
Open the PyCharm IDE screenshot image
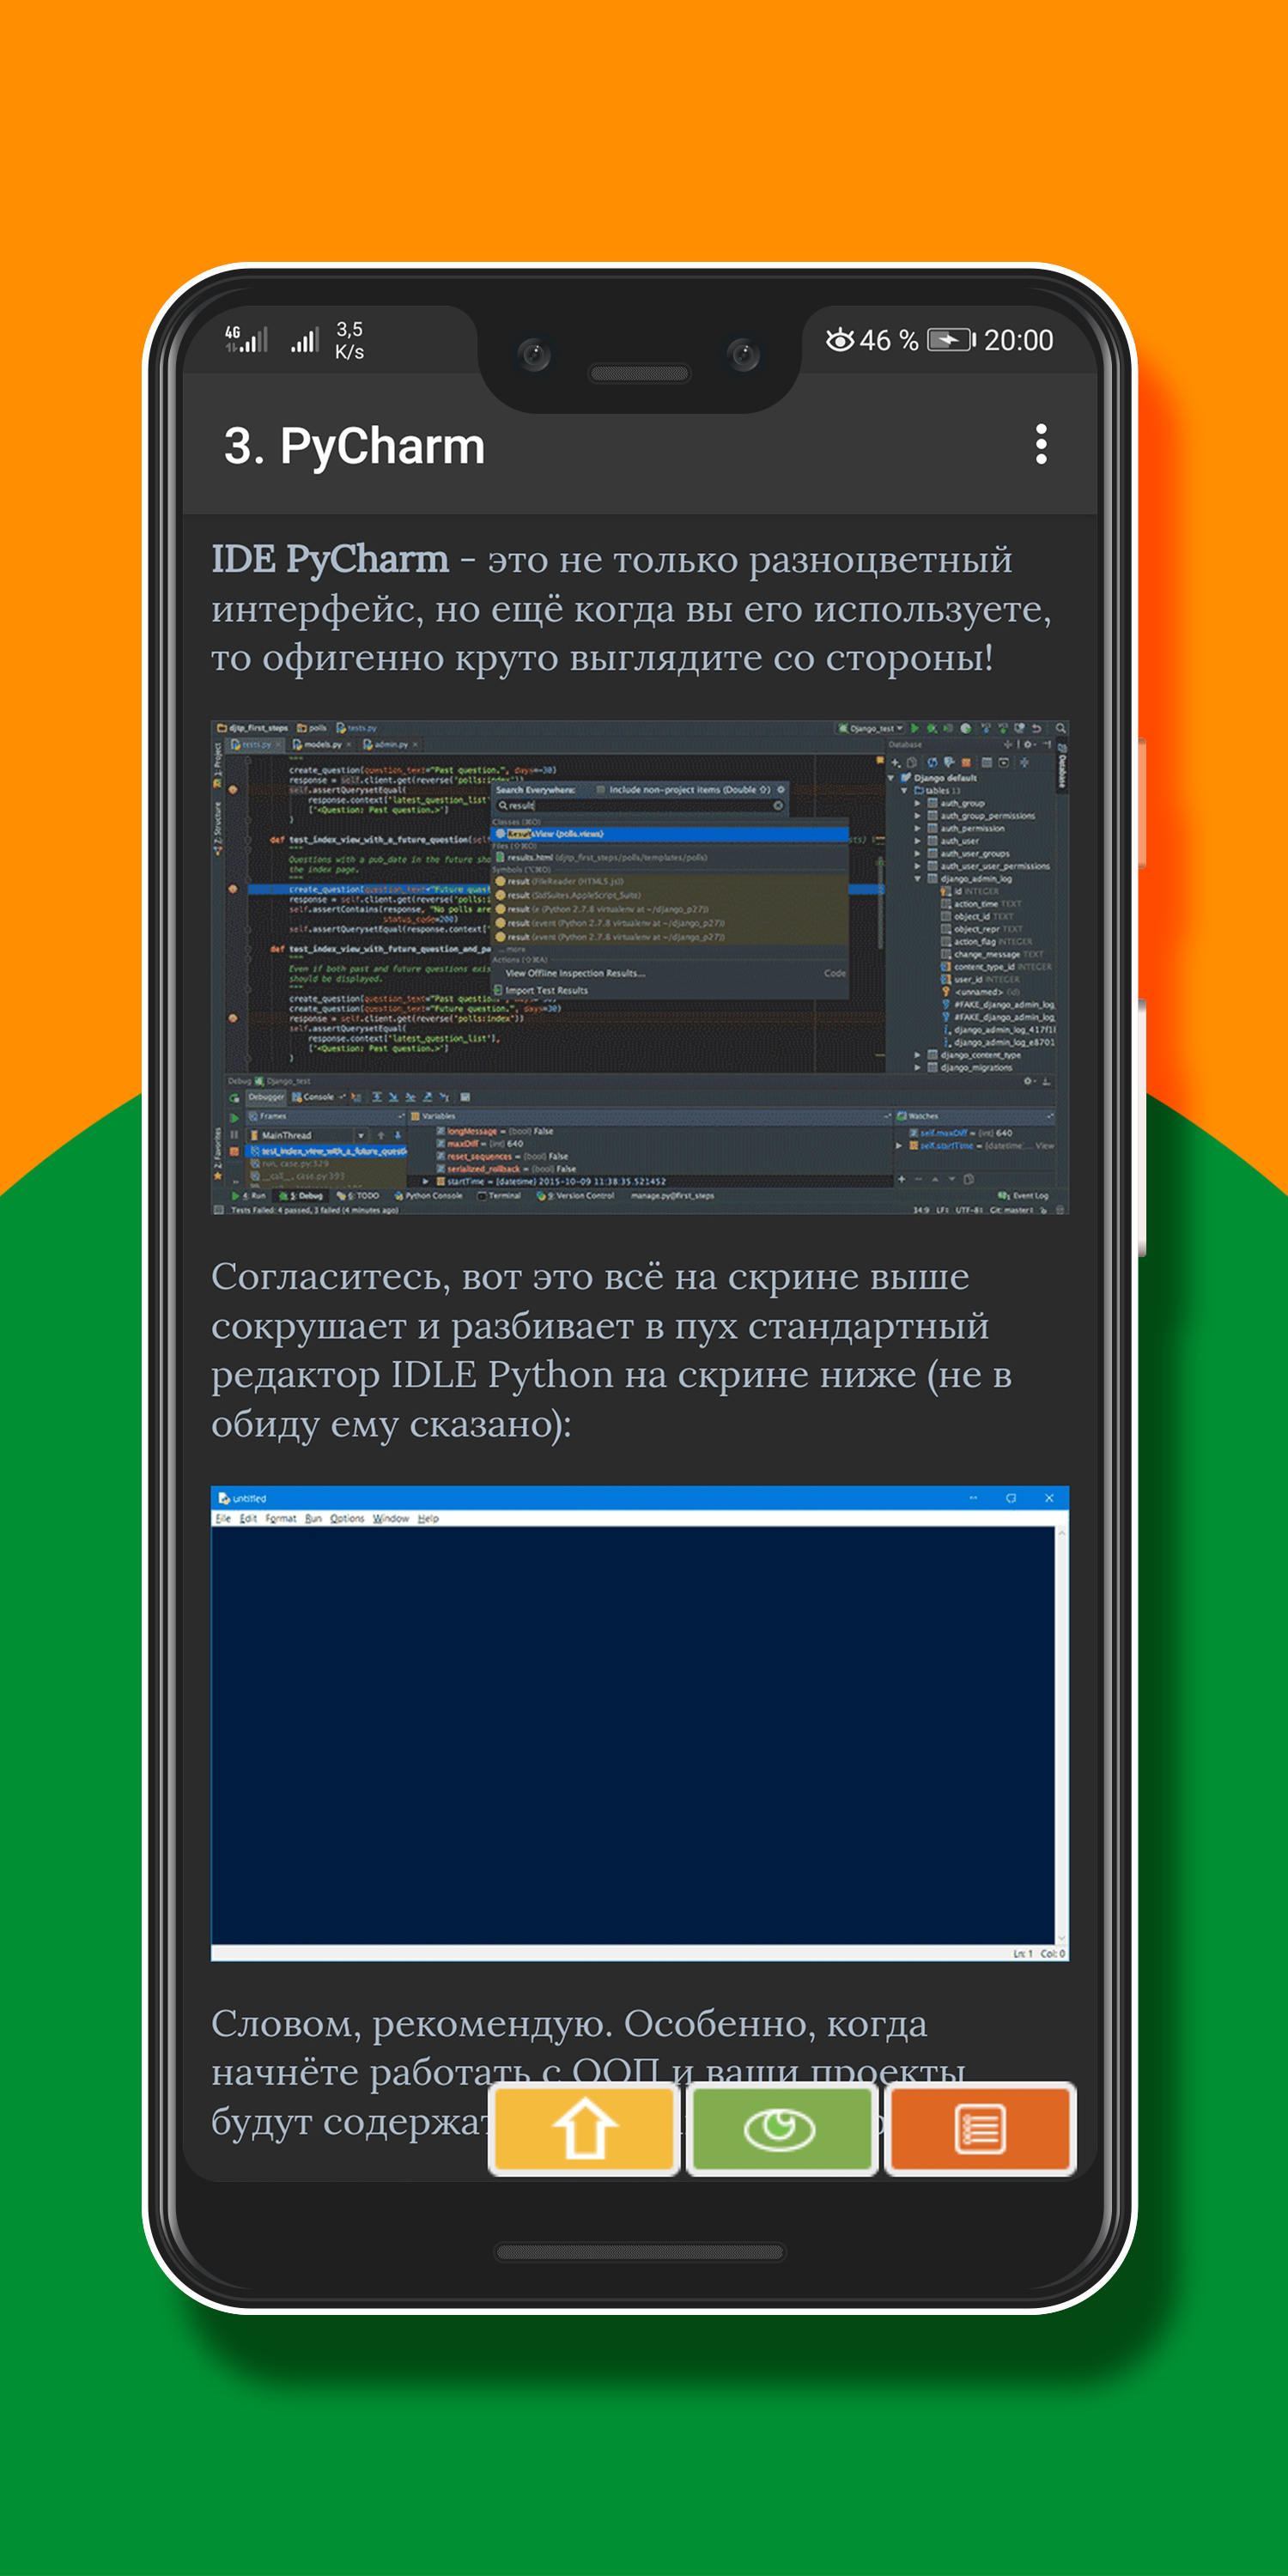(640, 967)
